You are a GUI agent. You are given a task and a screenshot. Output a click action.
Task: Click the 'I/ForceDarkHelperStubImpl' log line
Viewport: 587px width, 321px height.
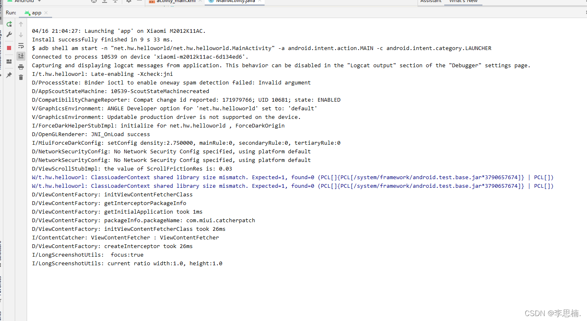(158, 126)
